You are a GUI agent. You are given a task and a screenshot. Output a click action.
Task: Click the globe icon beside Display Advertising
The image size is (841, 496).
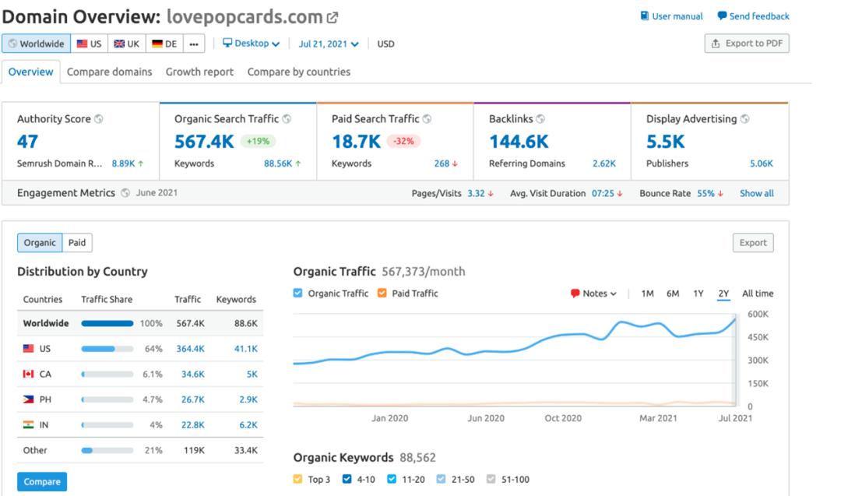745,119
